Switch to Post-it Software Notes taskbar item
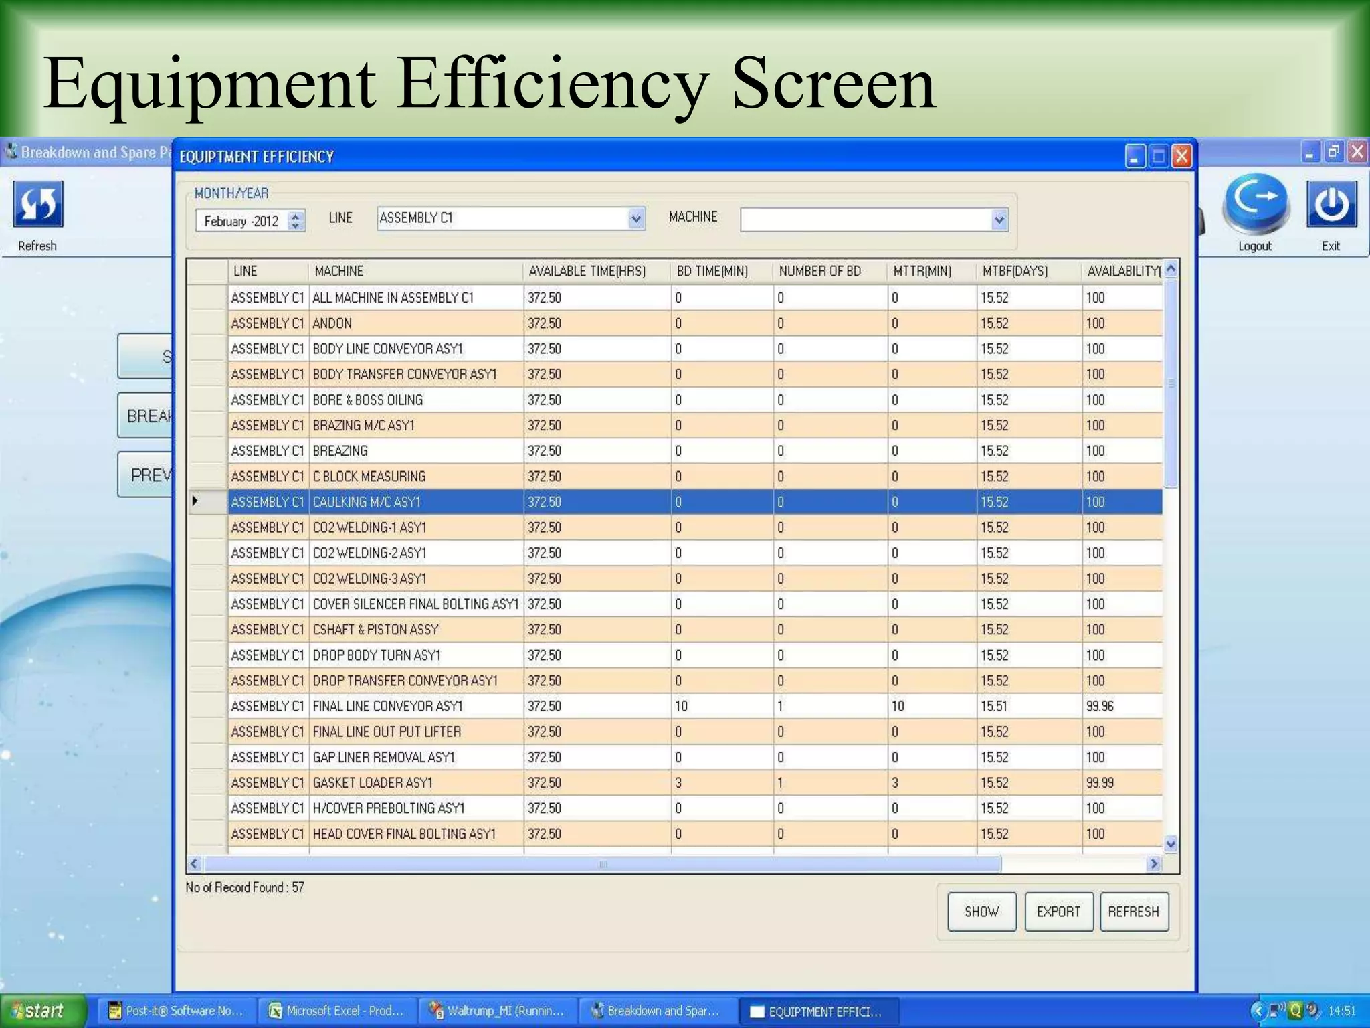 176,1011
